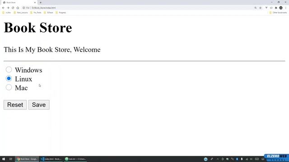This screenshot has width=289, height=162.
Task: Open the Bluetooth tray icon
Action: tap(237, 159)
